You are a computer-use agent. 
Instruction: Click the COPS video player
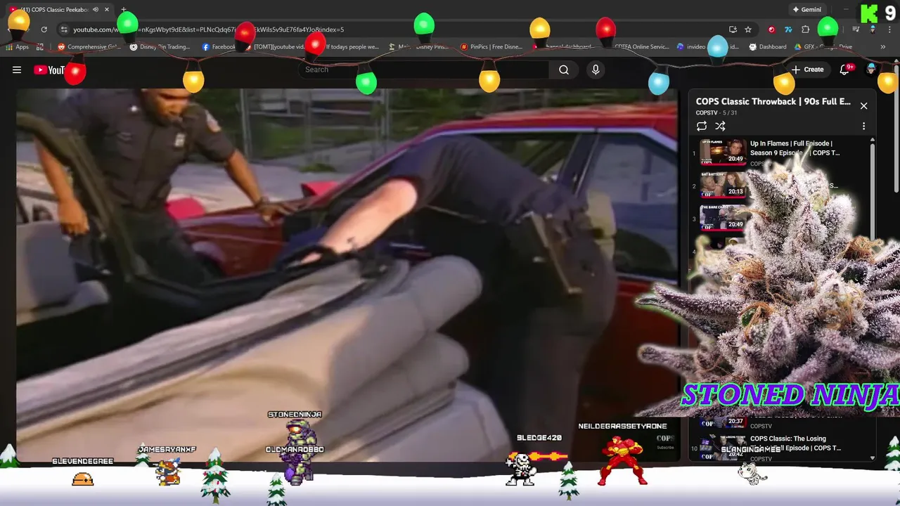[x=347, y=275]
